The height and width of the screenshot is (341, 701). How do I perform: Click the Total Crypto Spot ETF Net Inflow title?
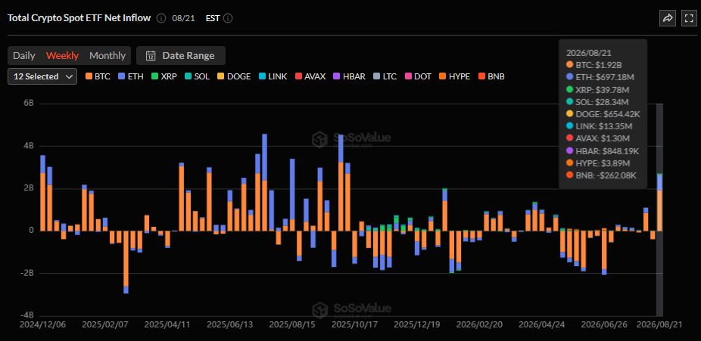[79, 18]
